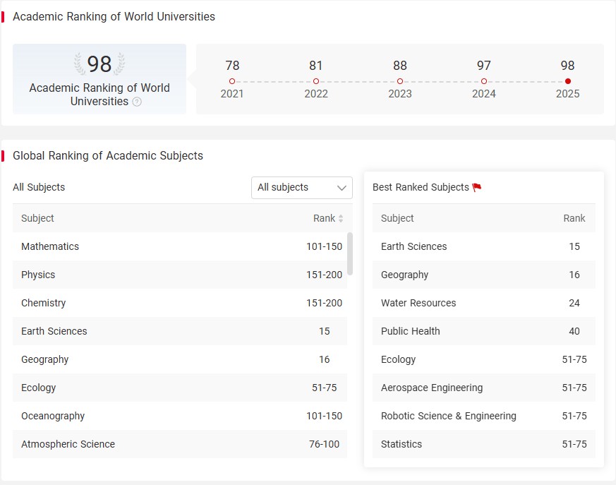Open the All subjects dropdown
Viewport: 616px width, 485px height.
click(x=302, y=188)
